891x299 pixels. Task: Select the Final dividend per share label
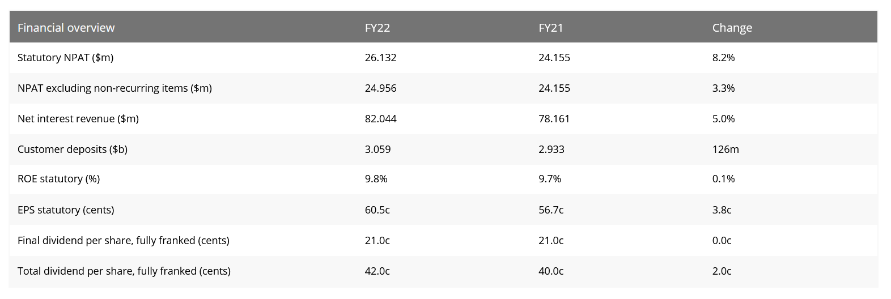pos(123,241)
